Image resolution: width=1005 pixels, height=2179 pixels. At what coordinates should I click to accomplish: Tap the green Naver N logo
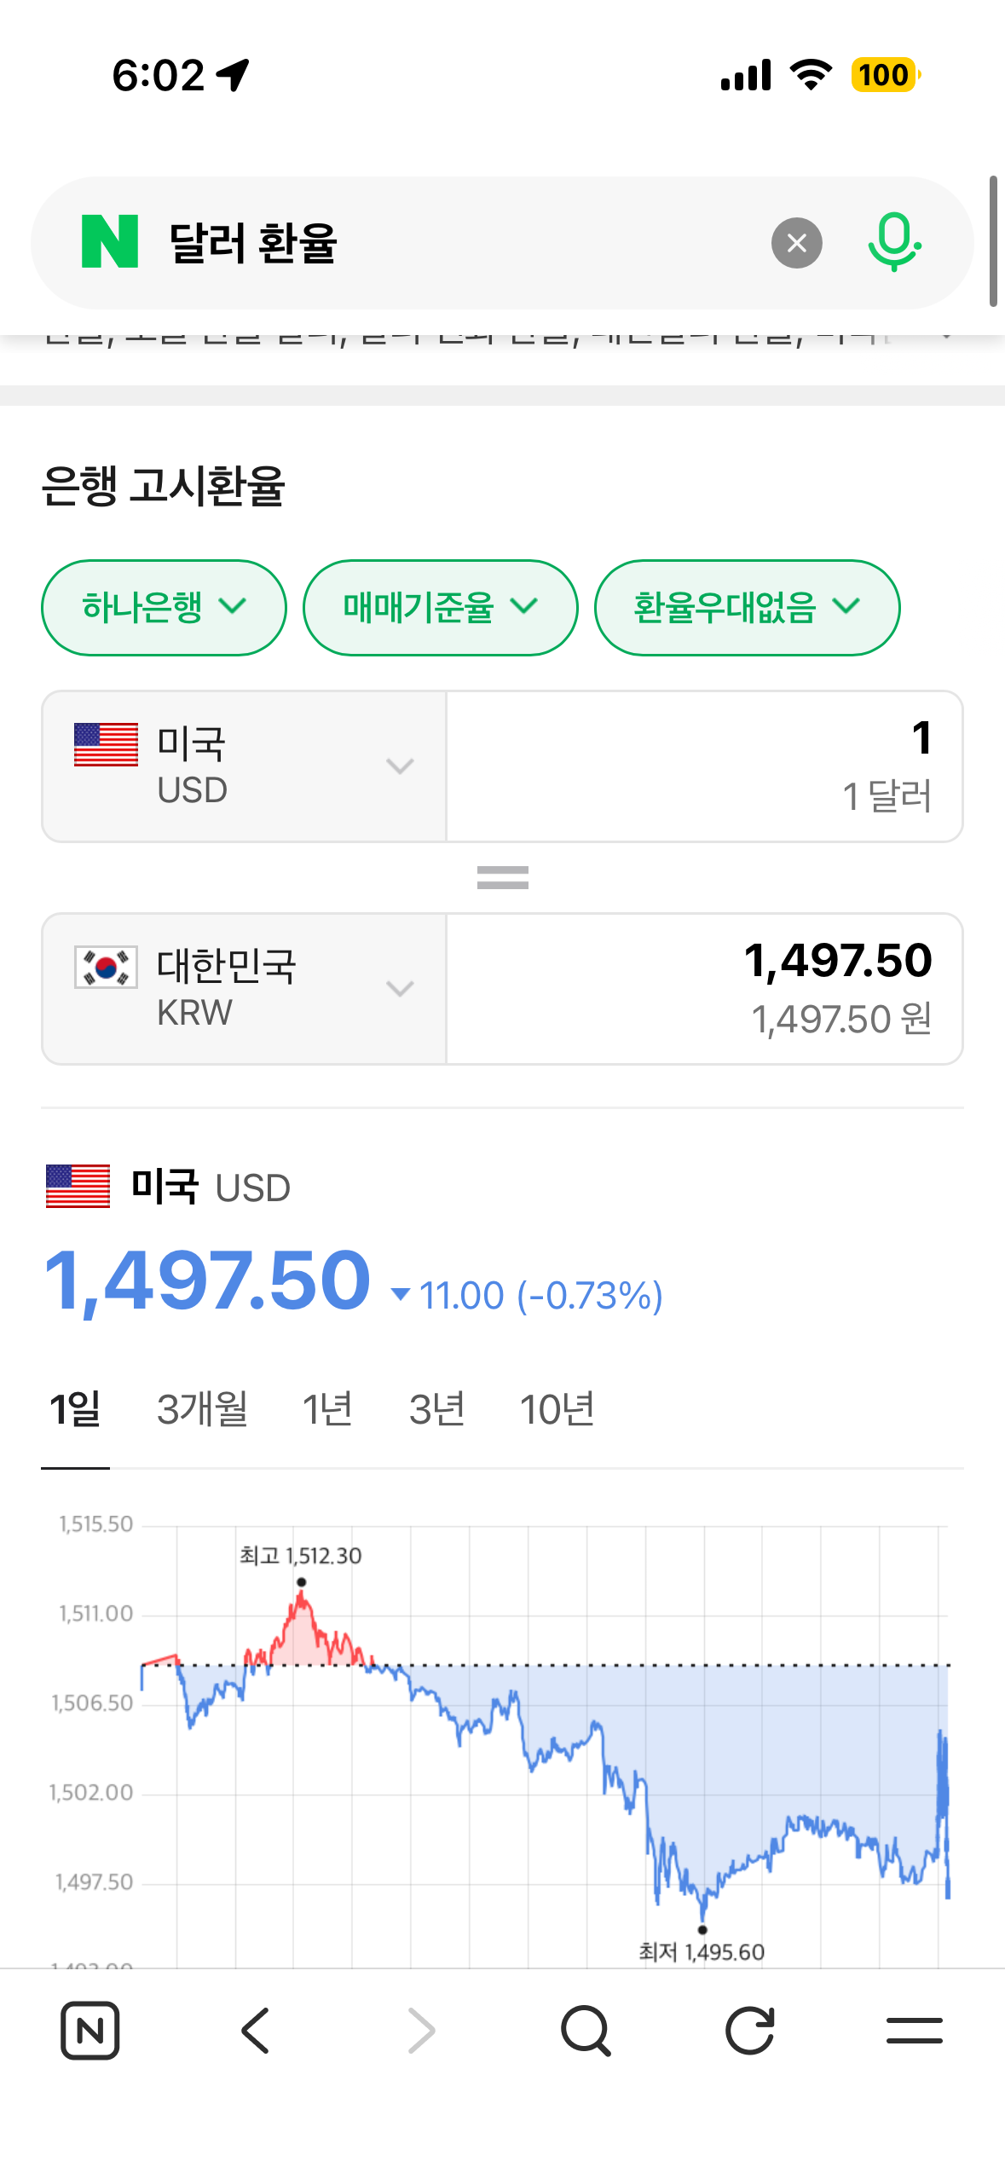pyautogui.click(x=110, y=242)
